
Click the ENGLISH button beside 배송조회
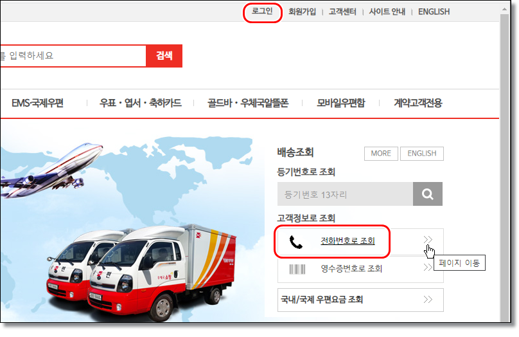tap(421, 154)
